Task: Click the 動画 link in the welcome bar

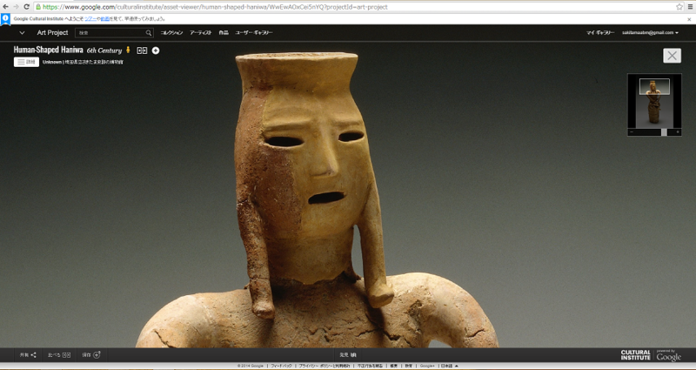Action: coord(104,19)
